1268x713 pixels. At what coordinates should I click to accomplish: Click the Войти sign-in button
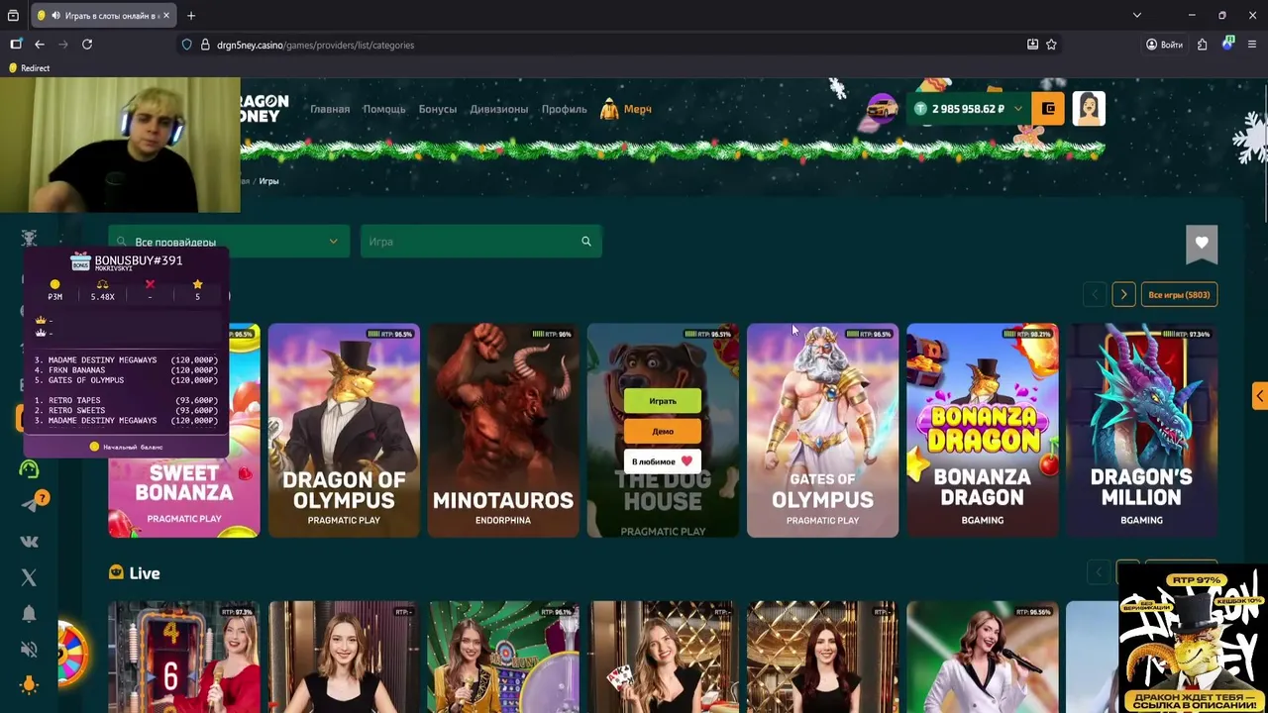1164,45
